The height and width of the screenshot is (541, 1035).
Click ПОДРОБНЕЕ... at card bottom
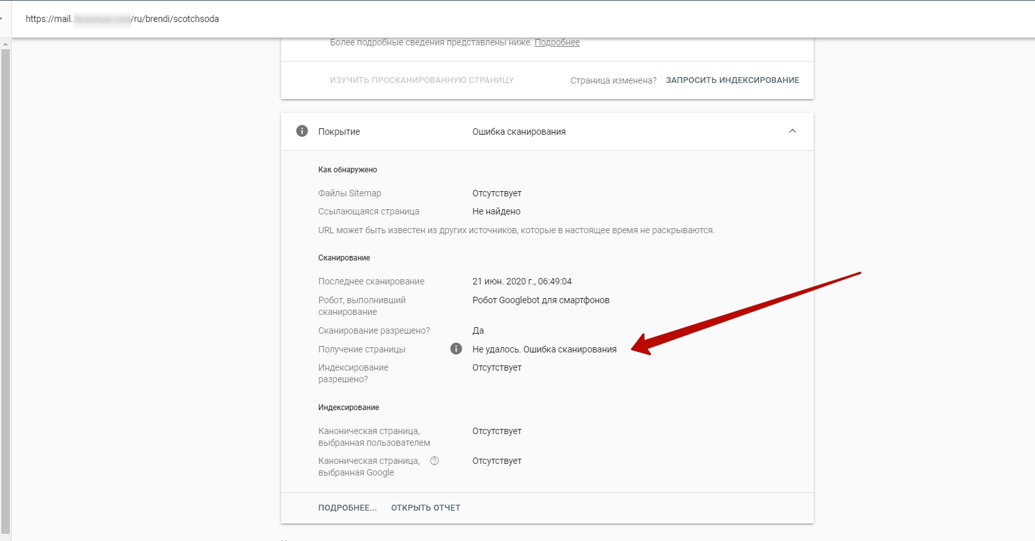(x=347, y=508)
